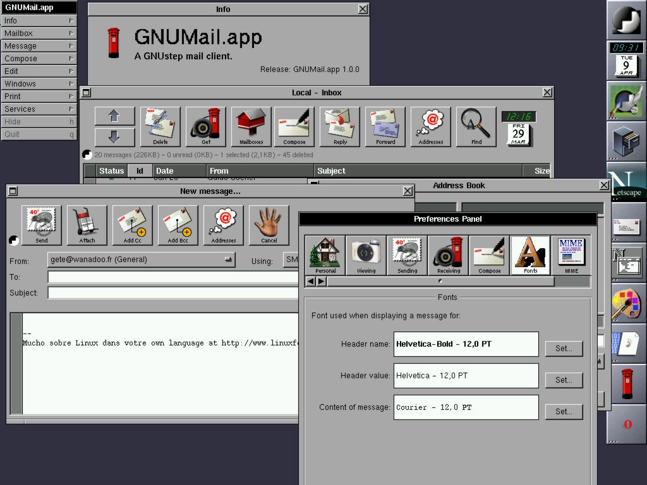Switch to the Viewing preferences tab
This screenshot has height=485, width=647.
click(x=366, y=255)
